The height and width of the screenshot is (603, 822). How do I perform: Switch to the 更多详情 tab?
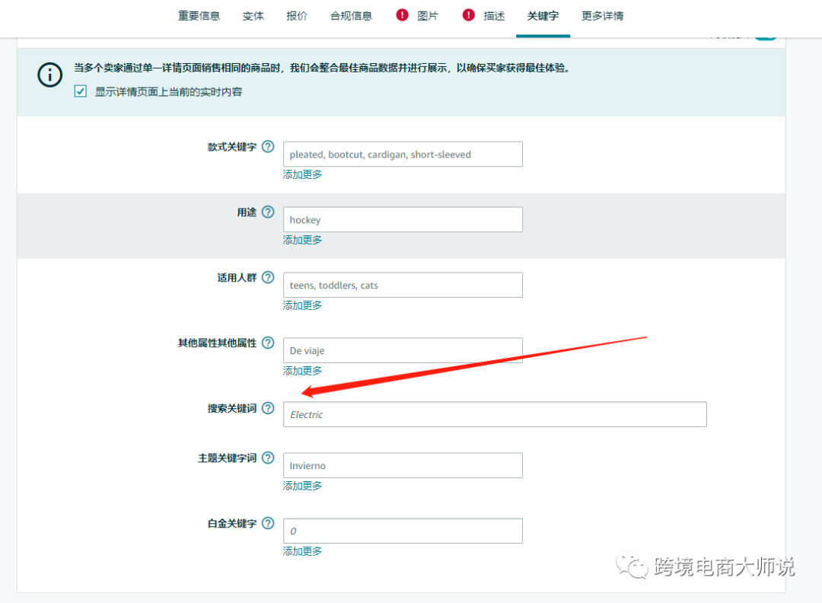point(602,14)
